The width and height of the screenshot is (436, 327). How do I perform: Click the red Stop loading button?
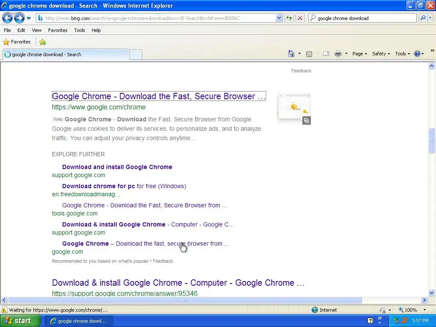pyautogui.click(x=300, y=18)
